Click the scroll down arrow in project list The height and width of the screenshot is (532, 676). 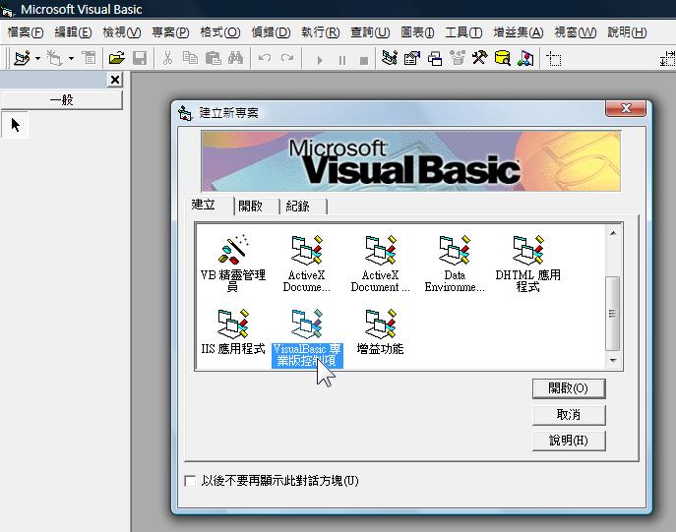(613, 361)
